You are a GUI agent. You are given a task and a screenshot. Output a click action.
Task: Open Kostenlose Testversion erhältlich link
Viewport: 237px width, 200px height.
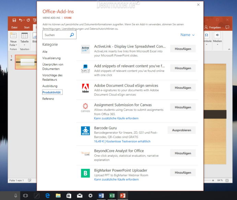tap(128, 141)
